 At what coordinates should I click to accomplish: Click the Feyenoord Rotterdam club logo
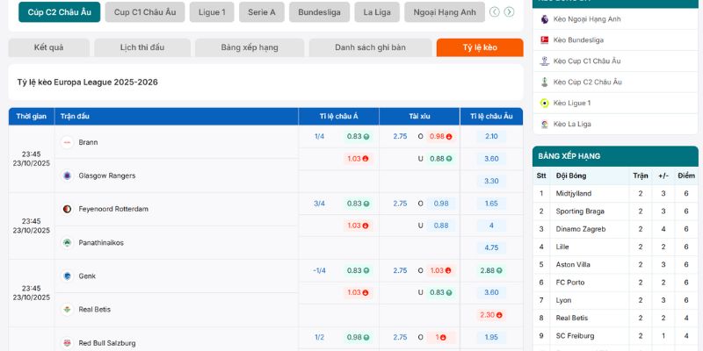click(x=67, y=209)
